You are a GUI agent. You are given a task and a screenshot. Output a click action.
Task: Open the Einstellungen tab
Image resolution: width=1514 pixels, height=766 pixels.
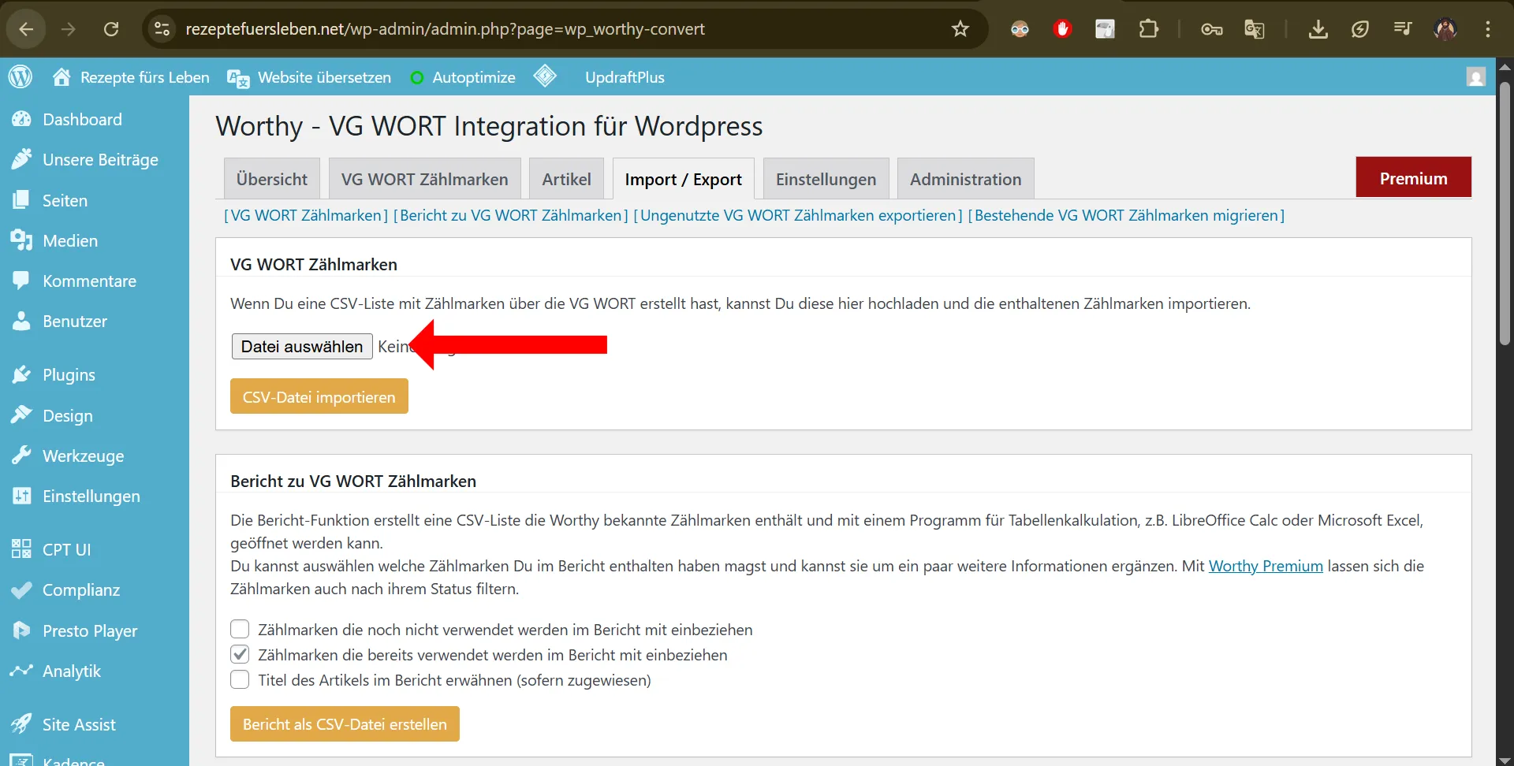click(x=826, y=179)
